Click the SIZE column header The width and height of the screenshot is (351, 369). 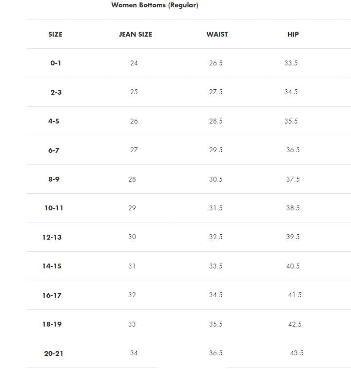coord(55,34)
